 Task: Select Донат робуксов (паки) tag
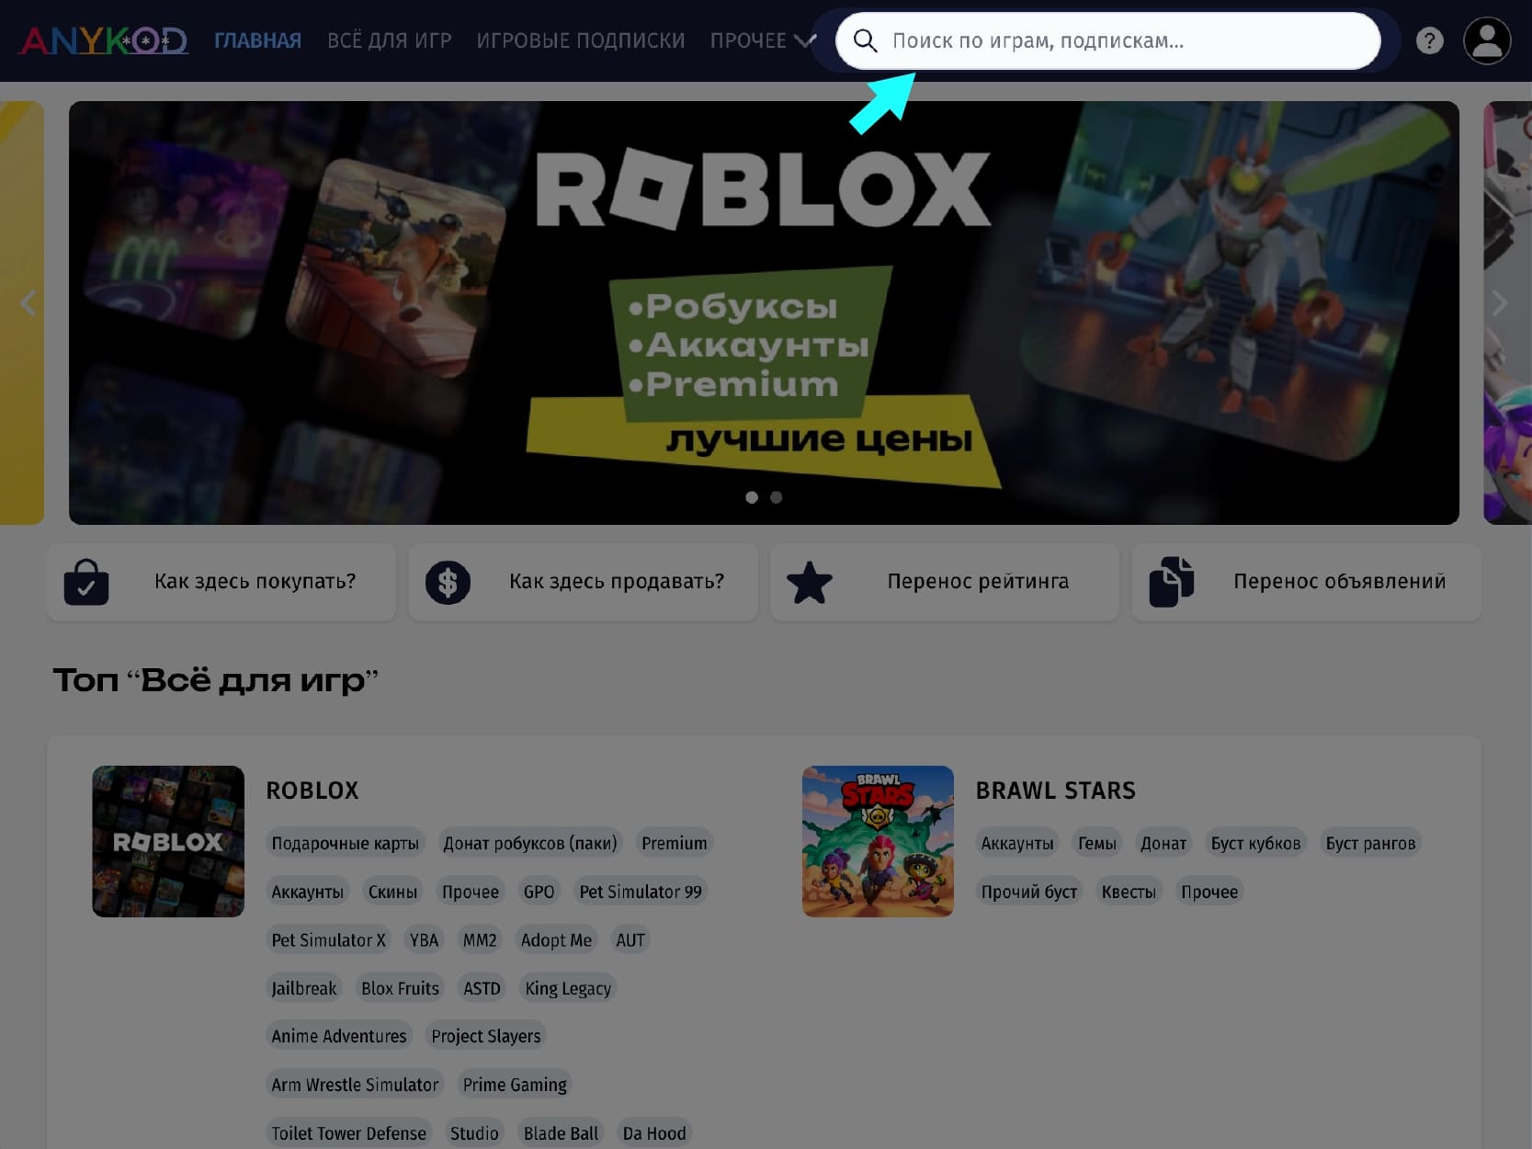point(530,843)
